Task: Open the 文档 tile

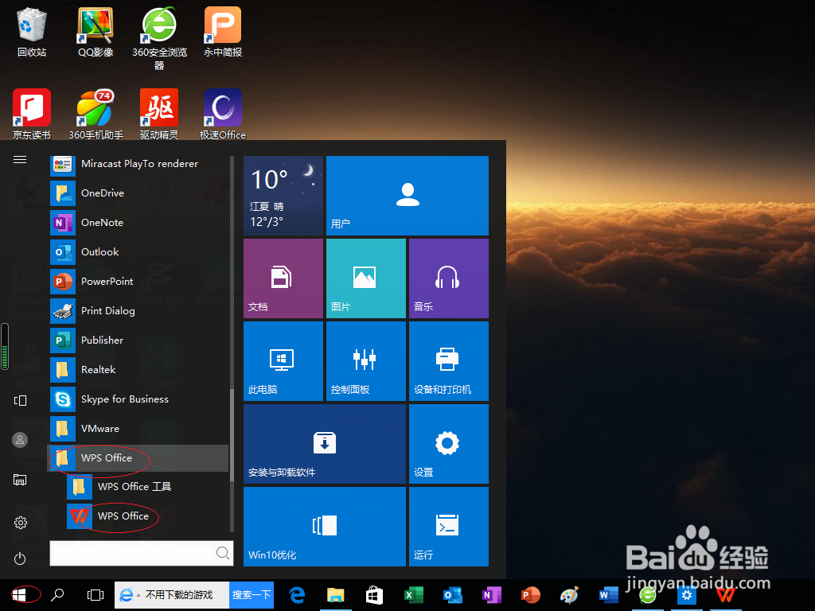Action: coord(283,278)
